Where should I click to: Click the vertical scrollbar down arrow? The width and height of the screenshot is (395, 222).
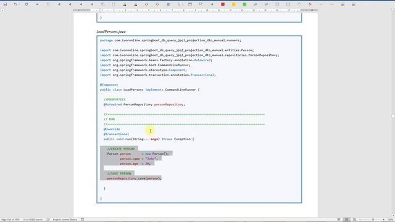[x=393, y=215]
